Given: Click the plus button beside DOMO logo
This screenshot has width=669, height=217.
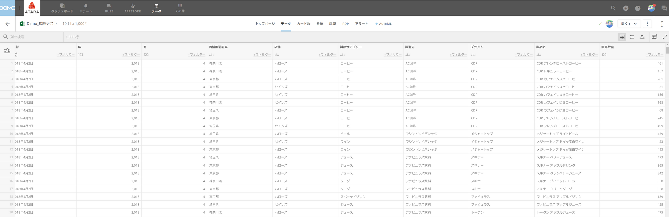Looking at the screenshot, I should pos(20,8).
